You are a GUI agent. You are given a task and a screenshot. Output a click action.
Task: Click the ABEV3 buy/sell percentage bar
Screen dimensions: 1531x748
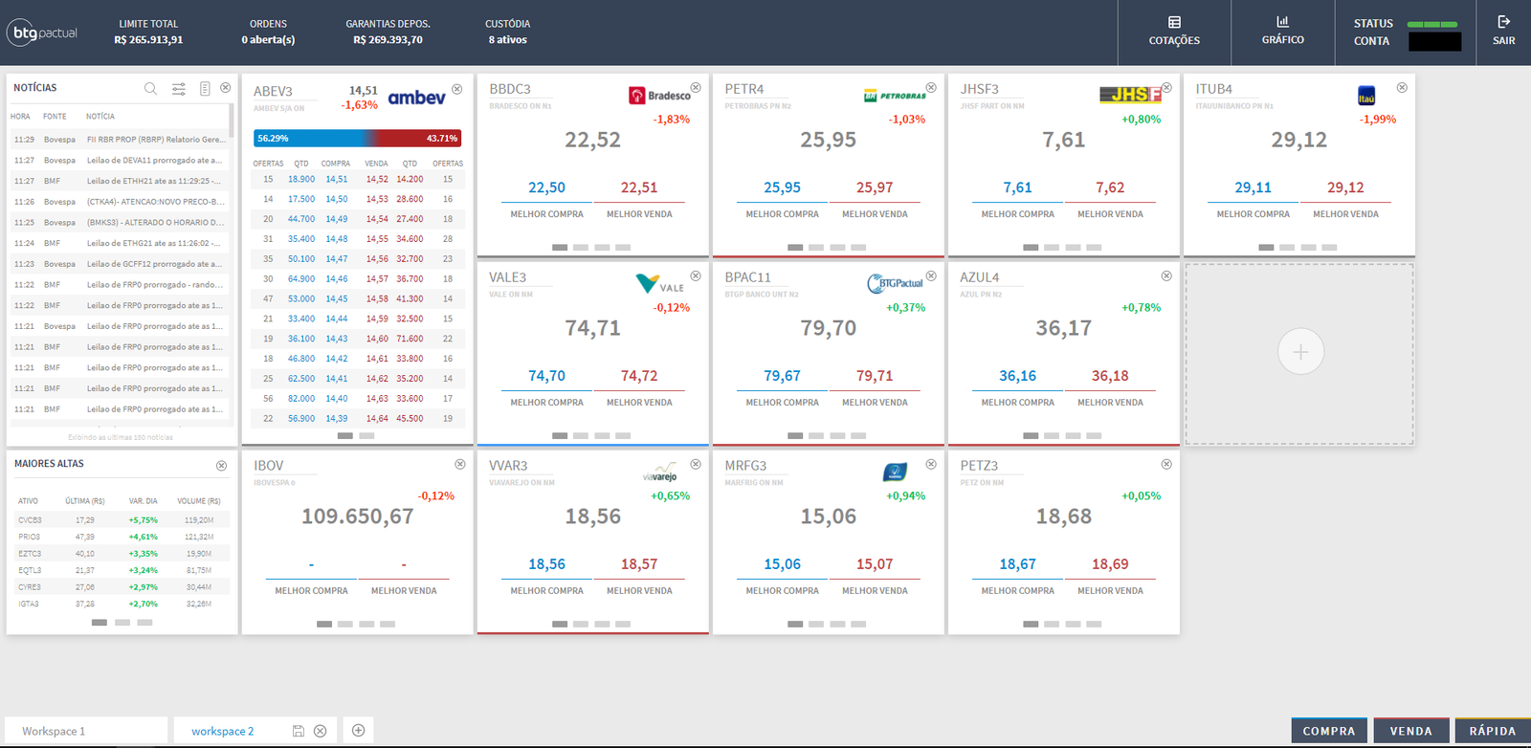(x=357, y=138)
